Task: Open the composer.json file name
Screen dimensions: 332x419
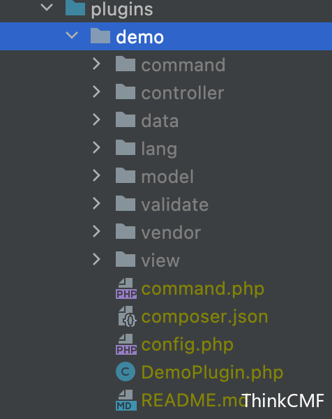Action: tap(204, 317)
